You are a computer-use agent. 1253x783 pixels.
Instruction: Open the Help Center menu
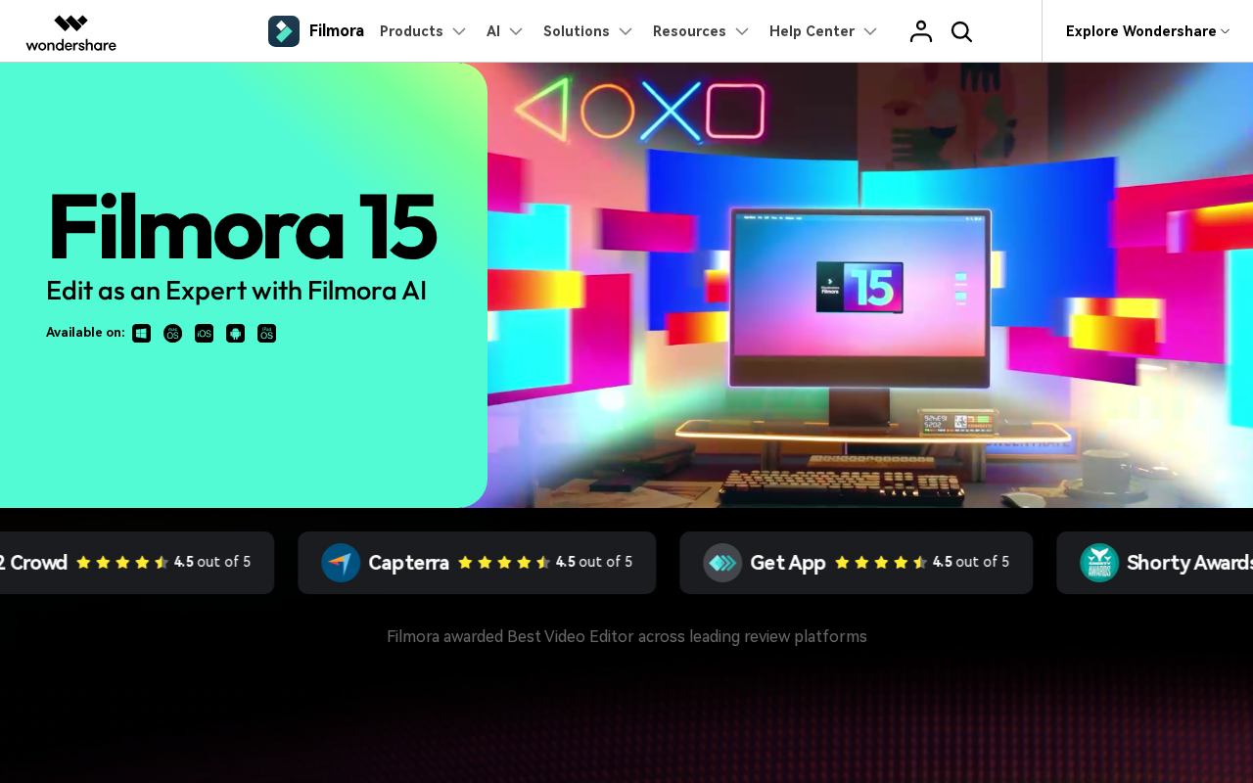[x=823, y=31]
